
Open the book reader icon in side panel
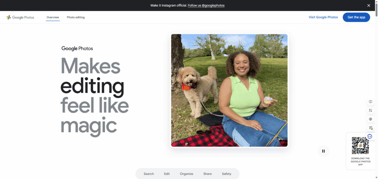point(371,102)
